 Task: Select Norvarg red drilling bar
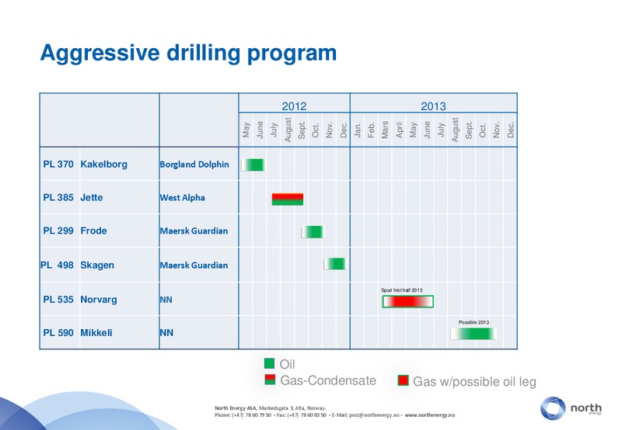(x=407, y=302)
